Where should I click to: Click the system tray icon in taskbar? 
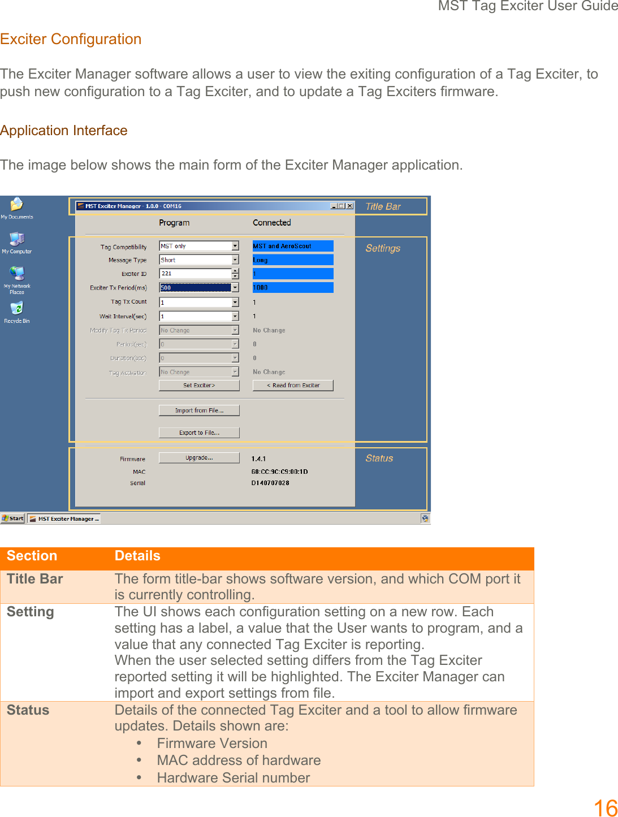pyautogui.click(x=425, y=518)
